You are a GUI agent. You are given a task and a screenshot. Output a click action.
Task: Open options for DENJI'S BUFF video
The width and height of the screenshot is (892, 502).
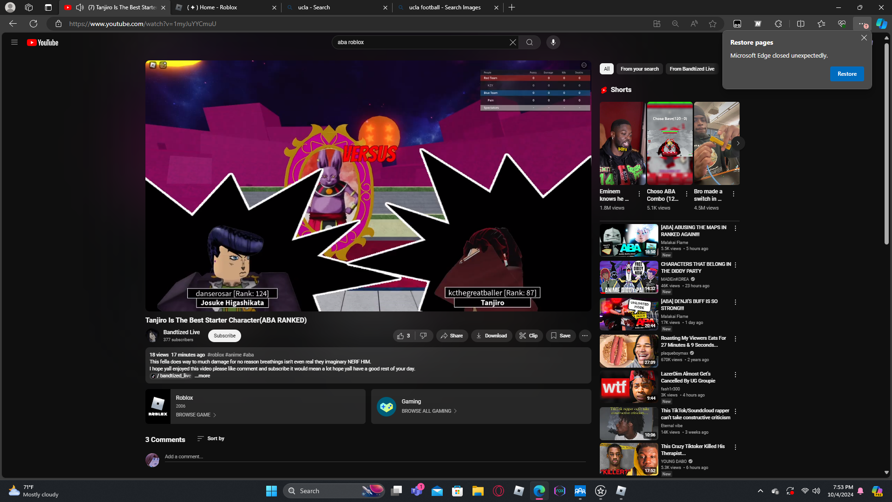point(735,302)
